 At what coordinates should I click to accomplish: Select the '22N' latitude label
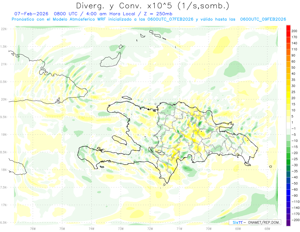click(3, 29)
